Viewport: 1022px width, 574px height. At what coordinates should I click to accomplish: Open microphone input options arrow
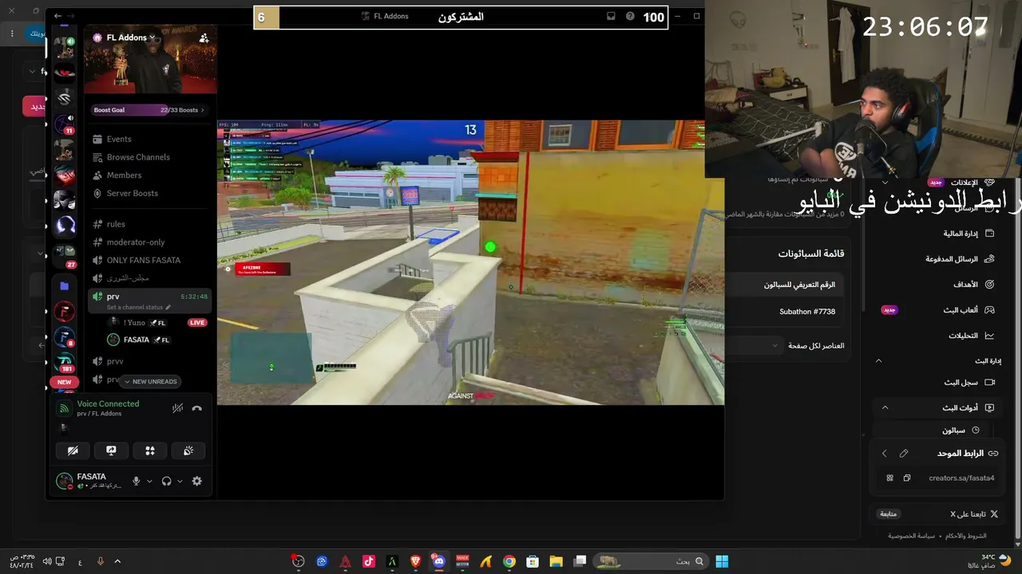149,482
